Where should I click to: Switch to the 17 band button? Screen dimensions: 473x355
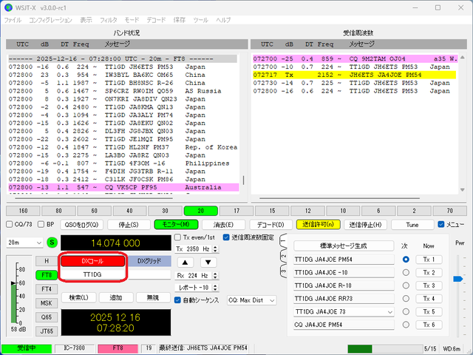(x=236, y=211)
